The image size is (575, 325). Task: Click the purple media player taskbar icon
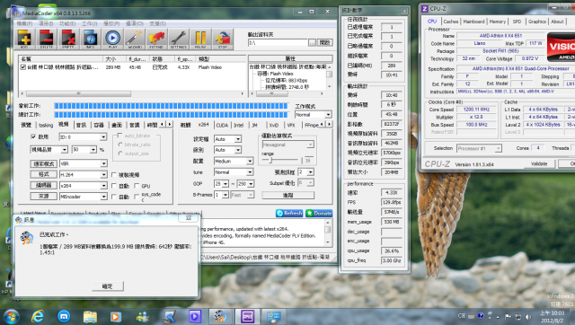[x=195, y=316]
